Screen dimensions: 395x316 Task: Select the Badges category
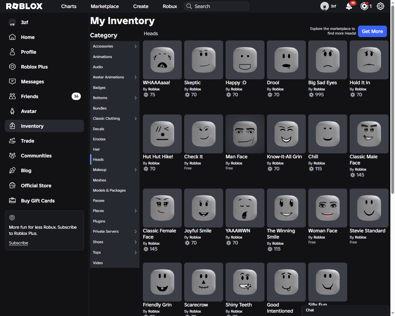click(x=115, y=88)
